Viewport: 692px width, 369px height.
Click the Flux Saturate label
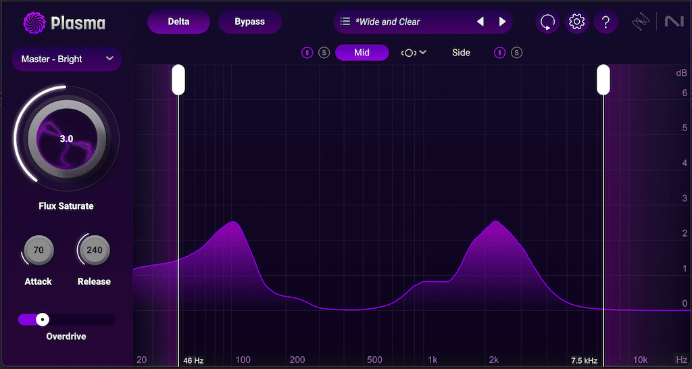coord(66,206)
